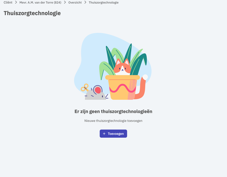This screenshot has width=227, height=177.
Task: Click the plus icon inside Toevoegen button
Action: pyautogui.click(x=104, y=134)
